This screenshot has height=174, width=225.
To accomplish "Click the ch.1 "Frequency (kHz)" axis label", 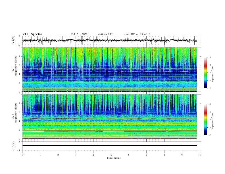I will click(x=16, y=66).
